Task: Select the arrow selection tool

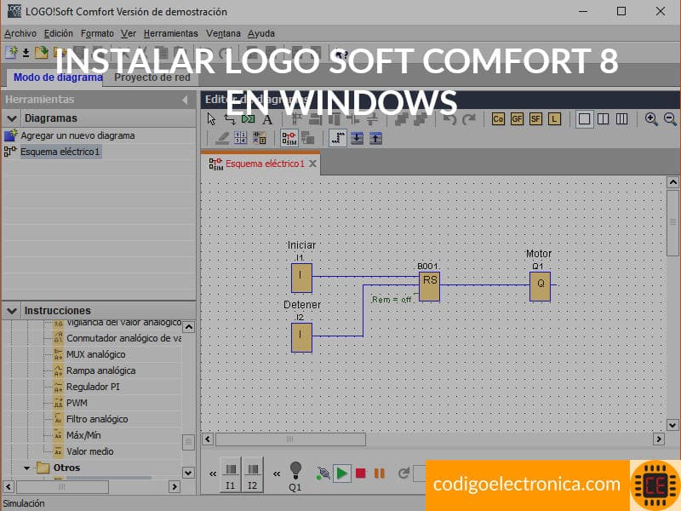Action: pos(211,119)
